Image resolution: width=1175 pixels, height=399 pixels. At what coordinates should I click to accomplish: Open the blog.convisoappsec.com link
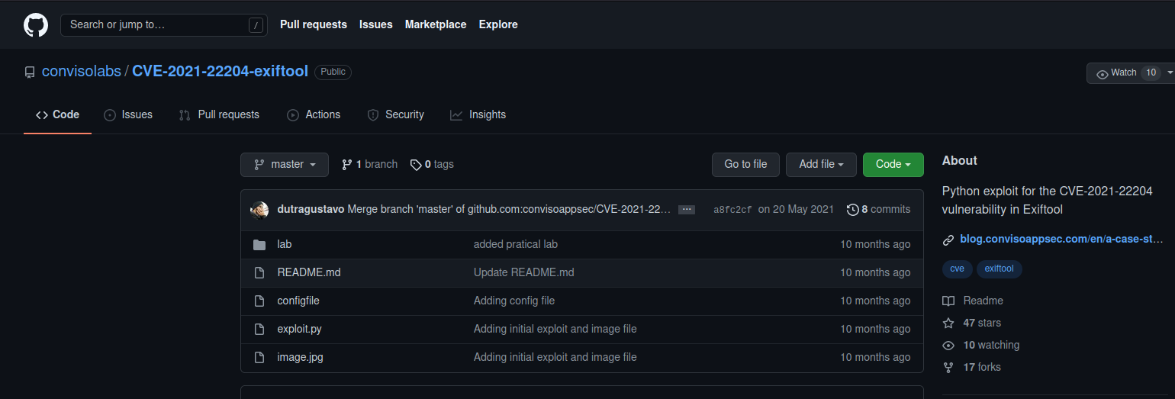pos(1061,240)
